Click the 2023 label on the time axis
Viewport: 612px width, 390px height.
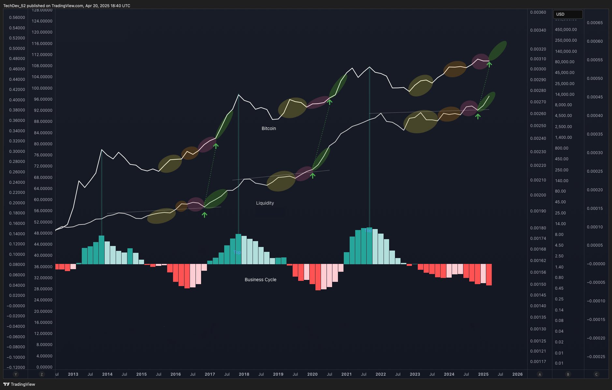click(x=415, y=374)
